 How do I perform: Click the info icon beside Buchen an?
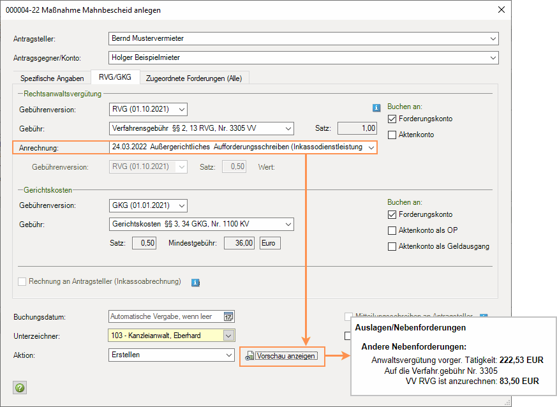(376, 108)
